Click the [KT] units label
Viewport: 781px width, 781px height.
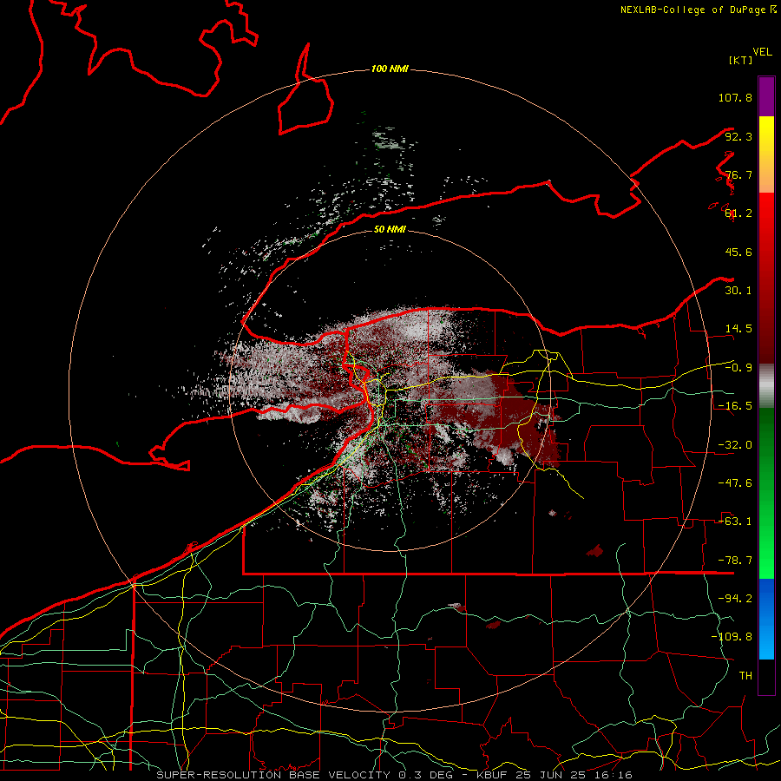coord(740,60)
